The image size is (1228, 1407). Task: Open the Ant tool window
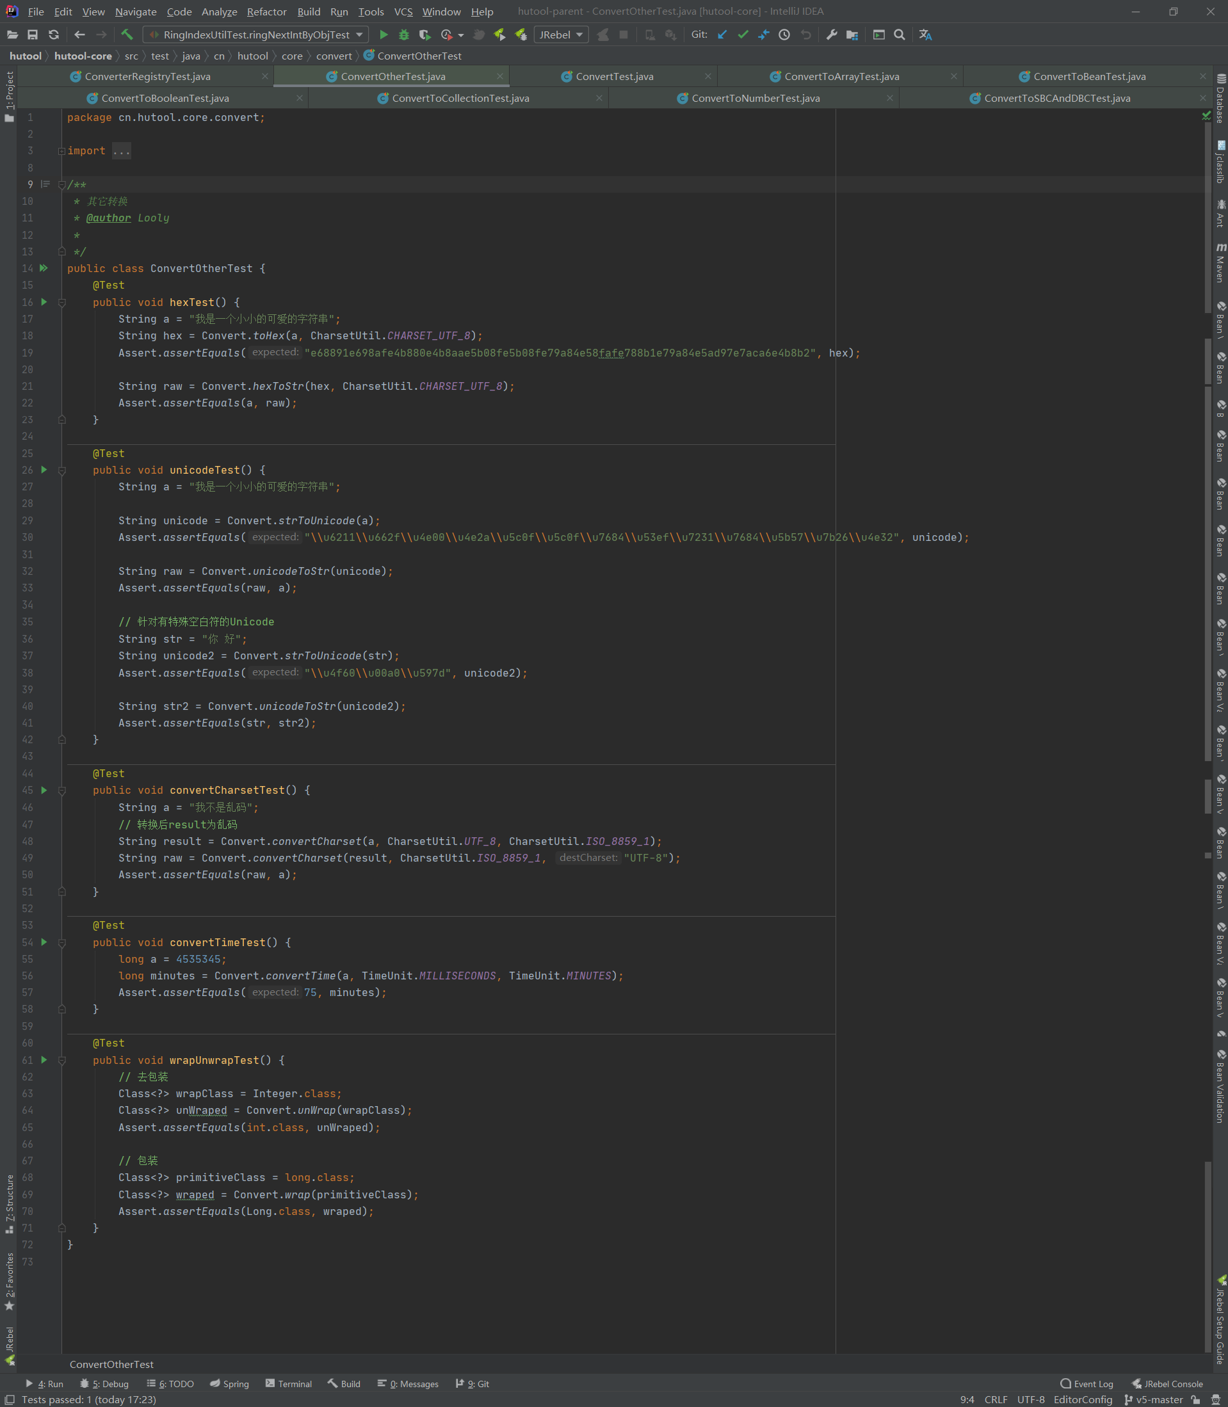(x=1220, y=214)
